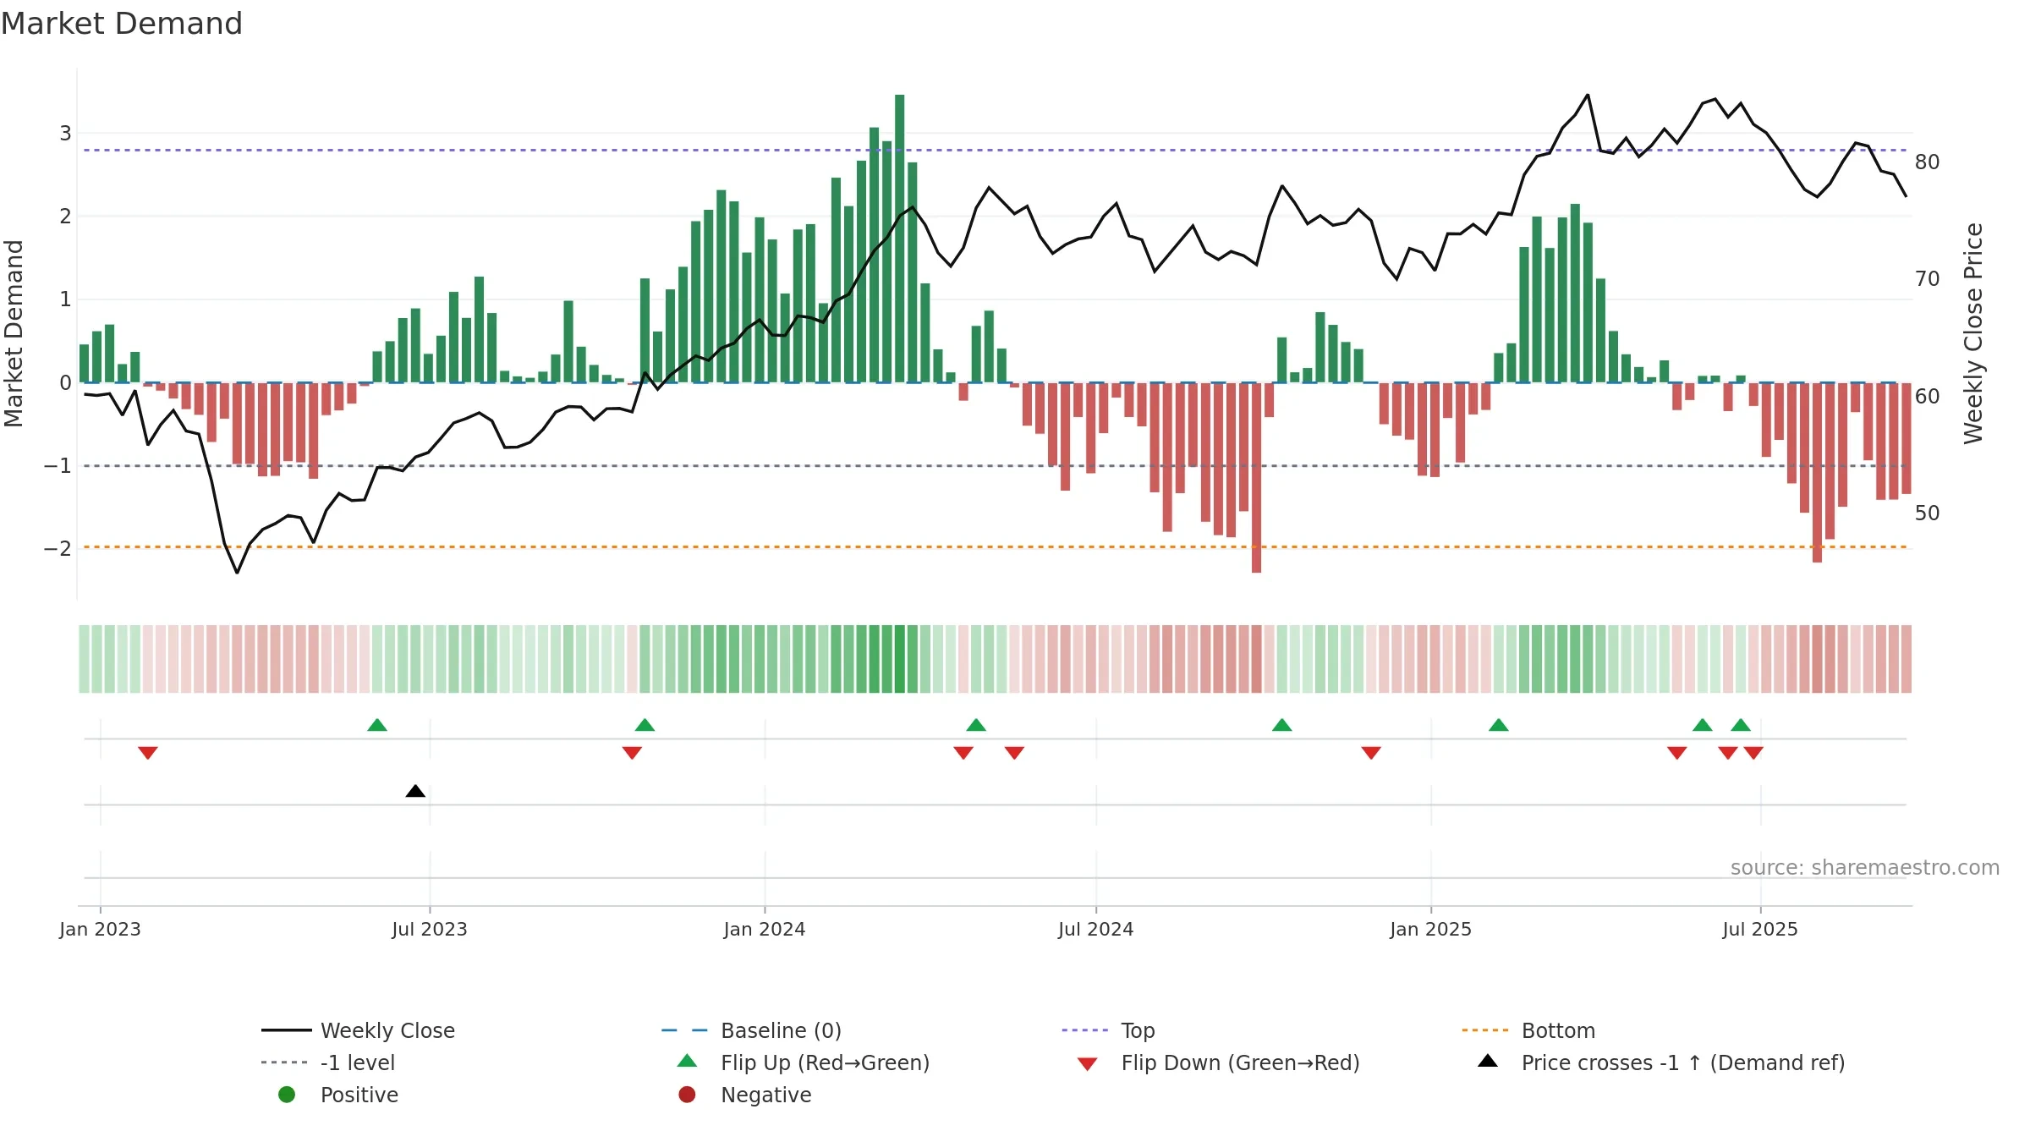Click the Price crosses -1 black triangle legend icon

tap(1488, 1061)
